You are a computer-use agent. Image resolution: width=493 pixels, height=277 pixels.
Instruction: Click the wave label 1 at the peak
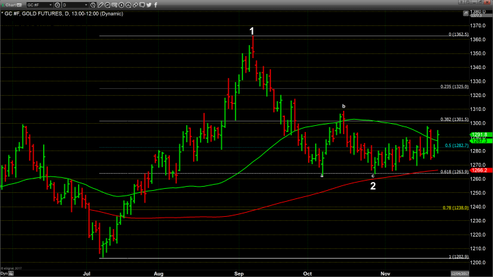[x=251, y=31]
